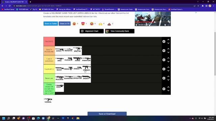Screen dimensions: 216x121
Task: Click the 'Never use' tier label
Action: [x=49, y=78]
